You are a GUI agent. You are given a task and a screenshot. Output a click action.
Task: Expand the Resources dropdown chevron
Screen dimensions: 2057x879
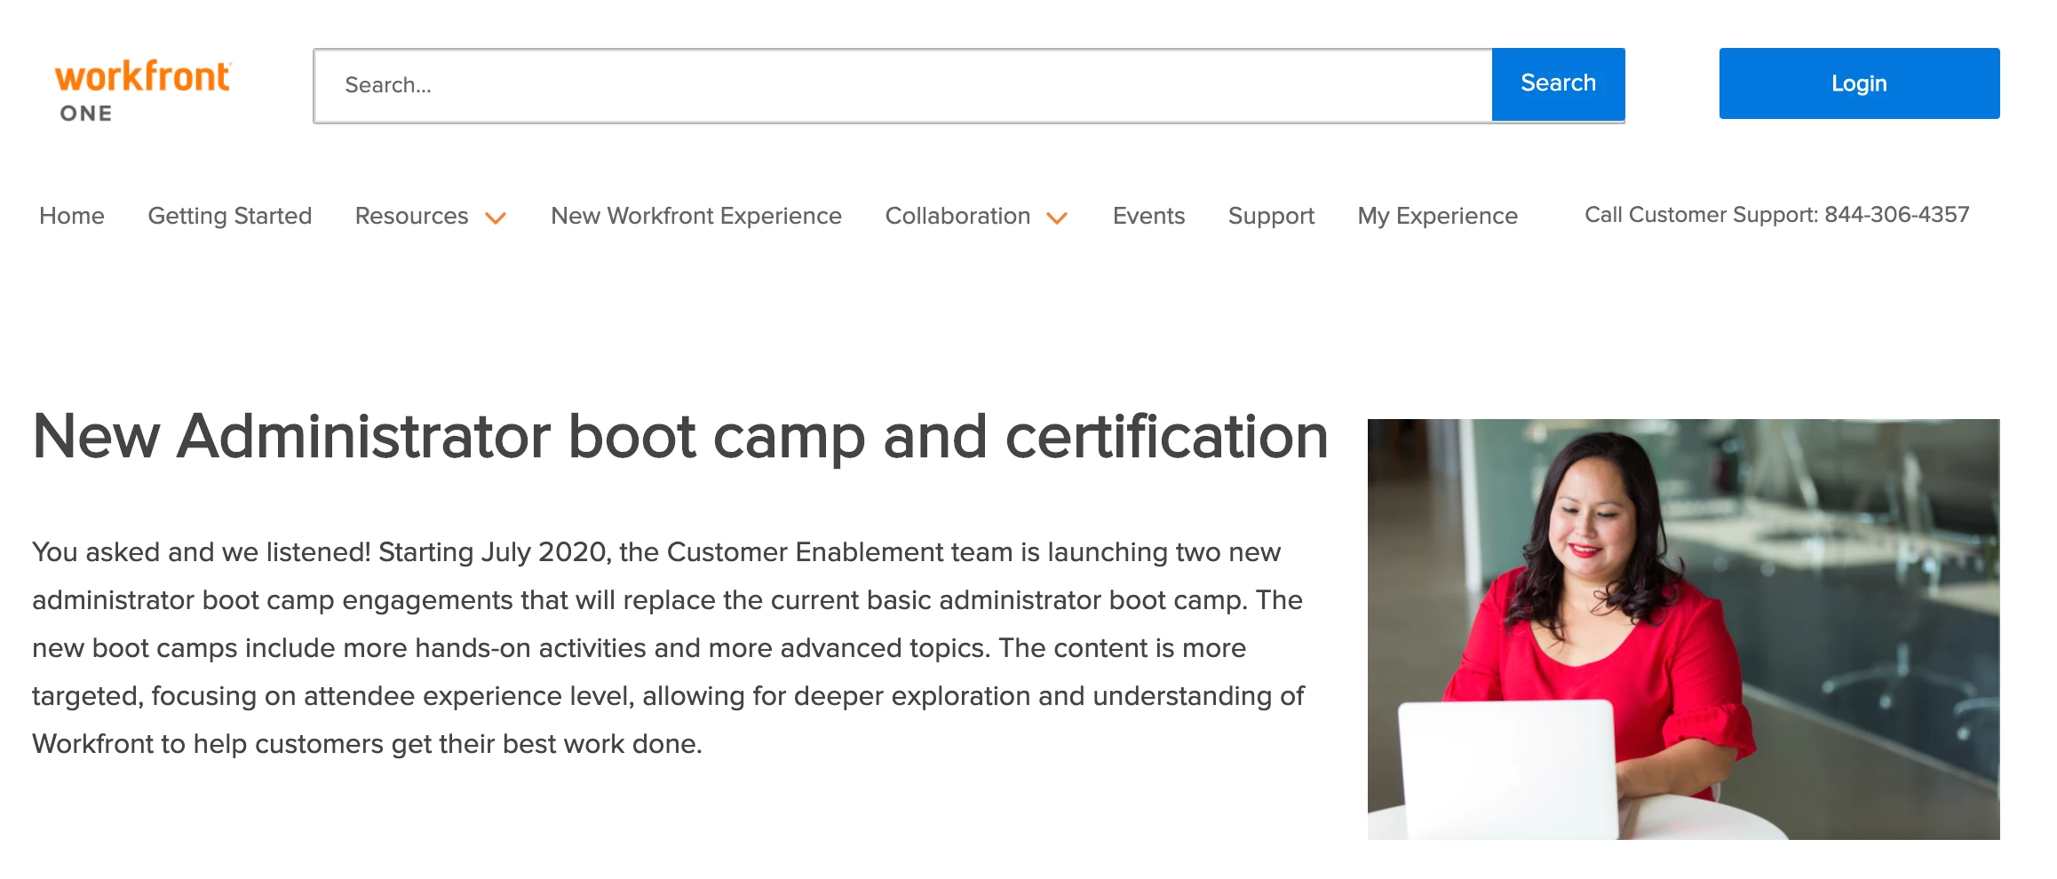click(x=496, y=218)
